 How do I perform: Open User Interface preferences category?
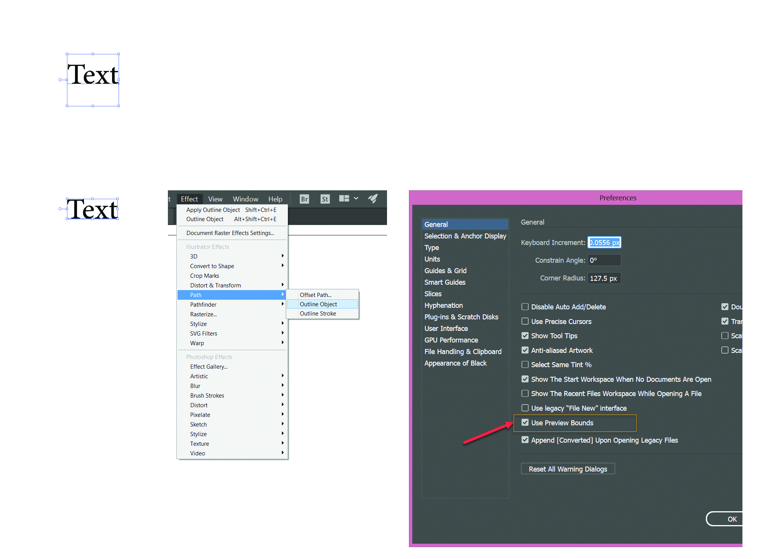point(446,329)
